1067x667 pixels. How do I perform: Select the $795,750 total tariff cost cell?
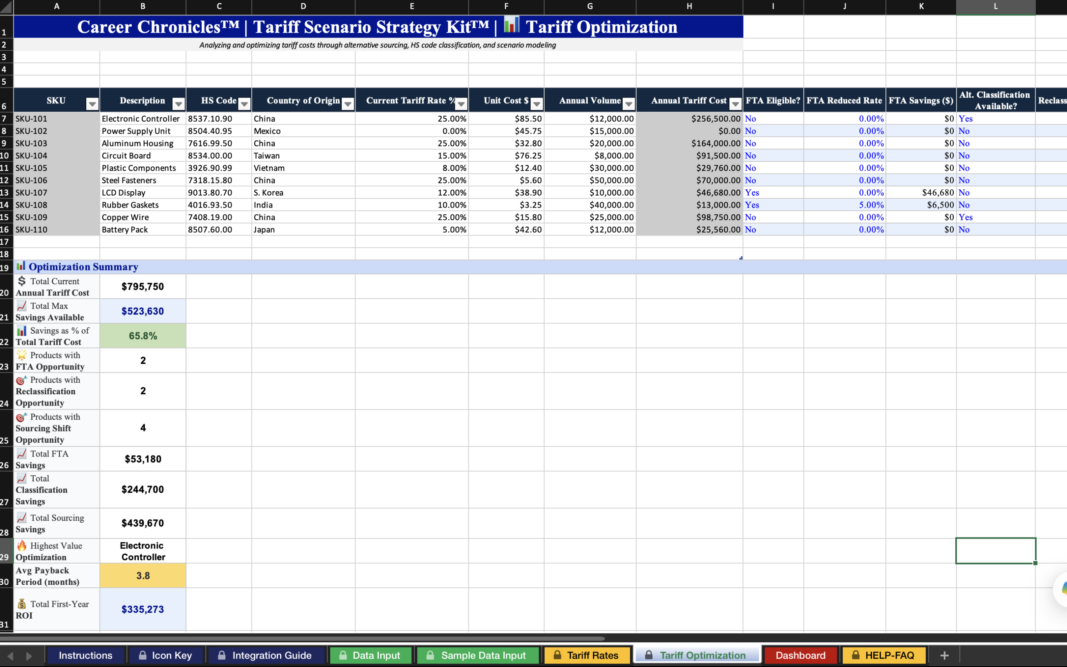(143, 286)
